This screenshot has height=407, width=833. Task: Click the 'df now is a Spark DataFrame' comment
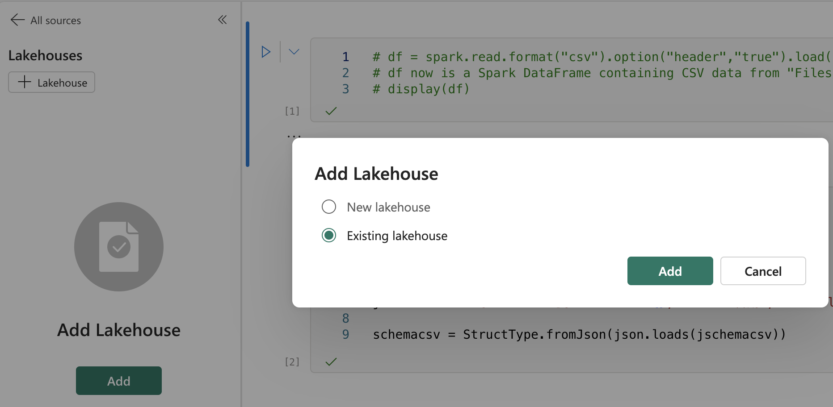click(x=602, y=73)
